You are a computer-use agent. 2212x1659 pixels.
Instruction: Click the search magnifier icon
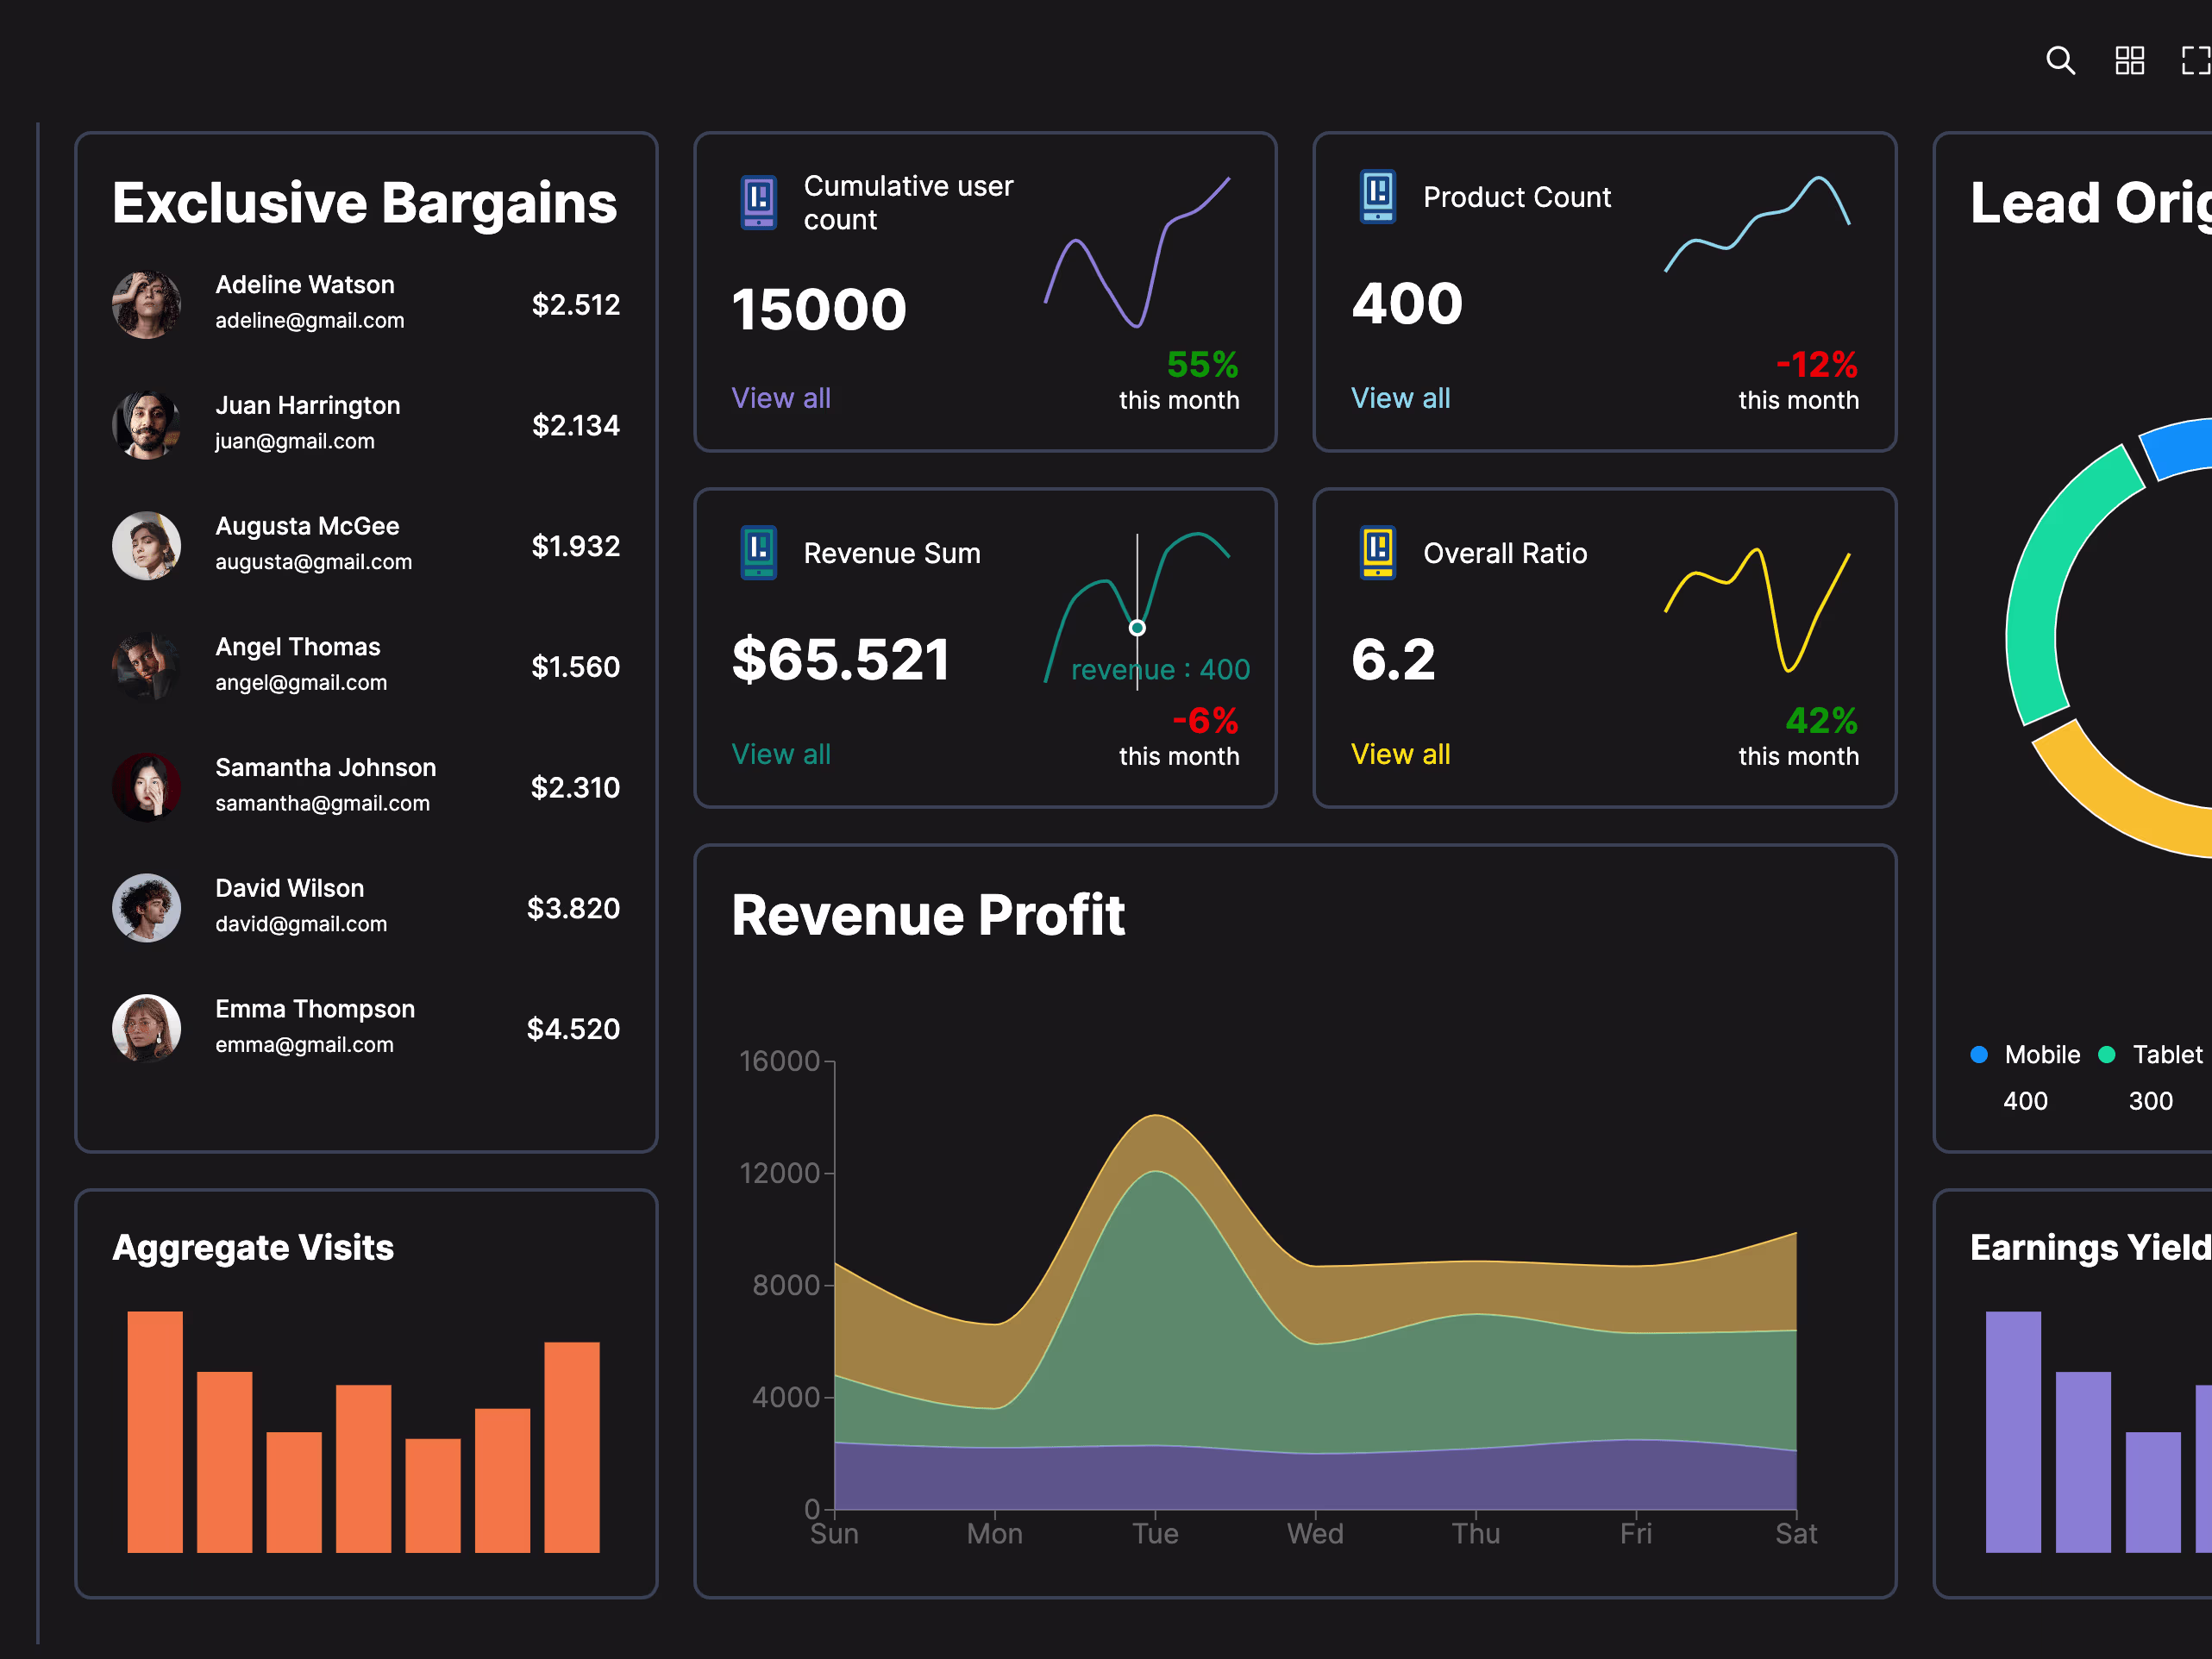click(x=2060, y=61)
